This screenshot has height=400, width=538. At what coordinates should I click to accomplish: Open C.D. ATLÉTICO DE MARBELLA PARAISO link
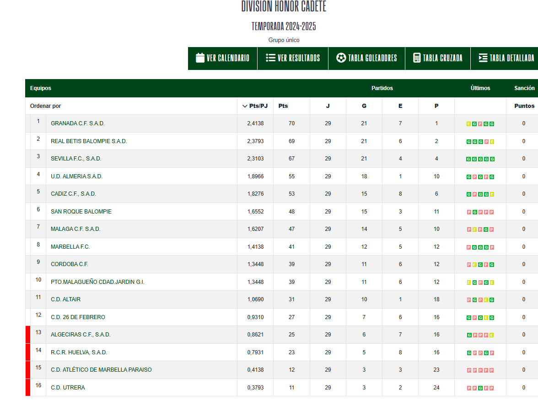pyautogui.click(x=101, y=370)
